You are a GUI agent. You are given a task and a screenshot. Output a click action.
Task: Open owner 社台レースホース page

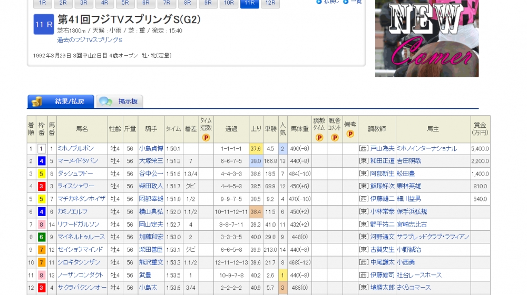(419, 275)
